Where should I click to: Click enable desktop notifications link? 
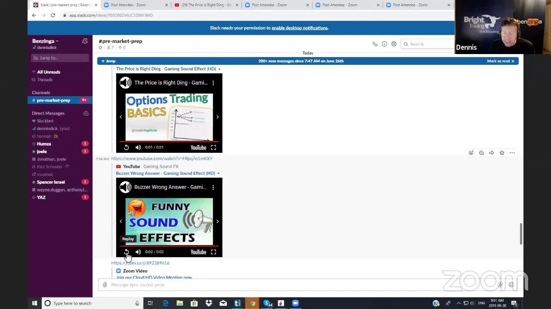300,28
